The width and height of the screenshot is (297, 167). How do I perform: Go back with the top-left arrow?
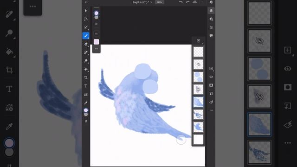(x=86, y=2)
